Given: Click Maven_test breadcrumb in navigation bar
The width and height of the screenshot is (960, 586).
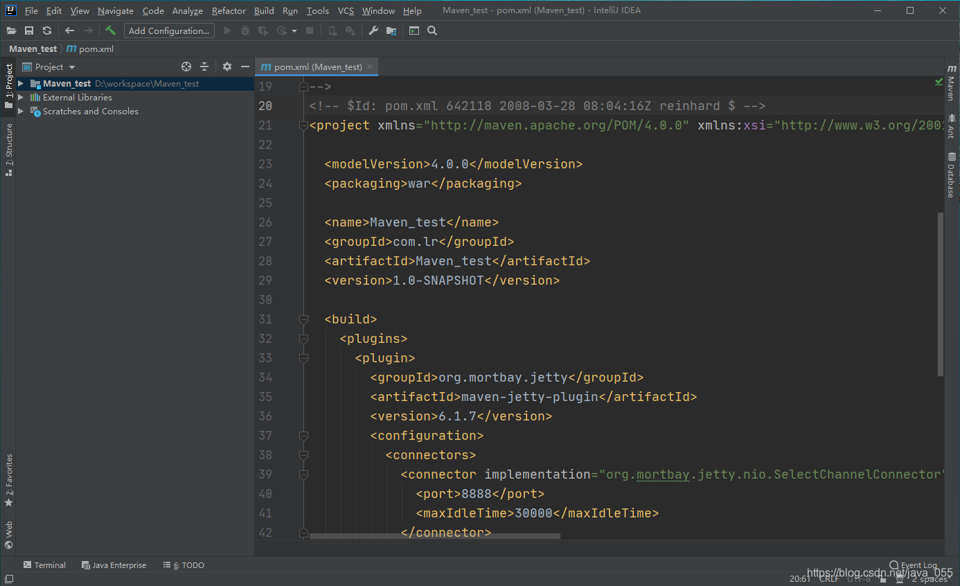Looking at the screenshot, I should 33,49.
